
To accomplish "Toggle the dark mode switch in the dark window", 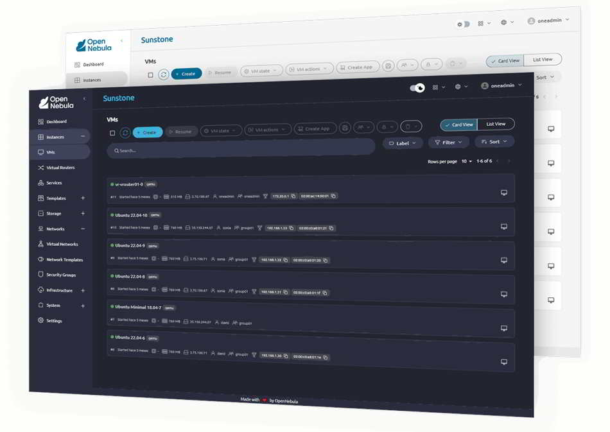I will 417,88.
